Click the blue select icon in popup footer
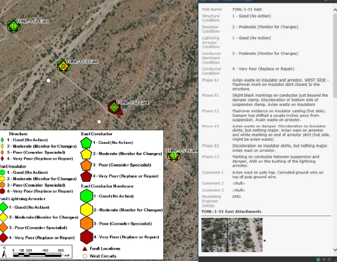Viewport: 337px width, 262px height. pyautogui.click(x=319, y=260)
